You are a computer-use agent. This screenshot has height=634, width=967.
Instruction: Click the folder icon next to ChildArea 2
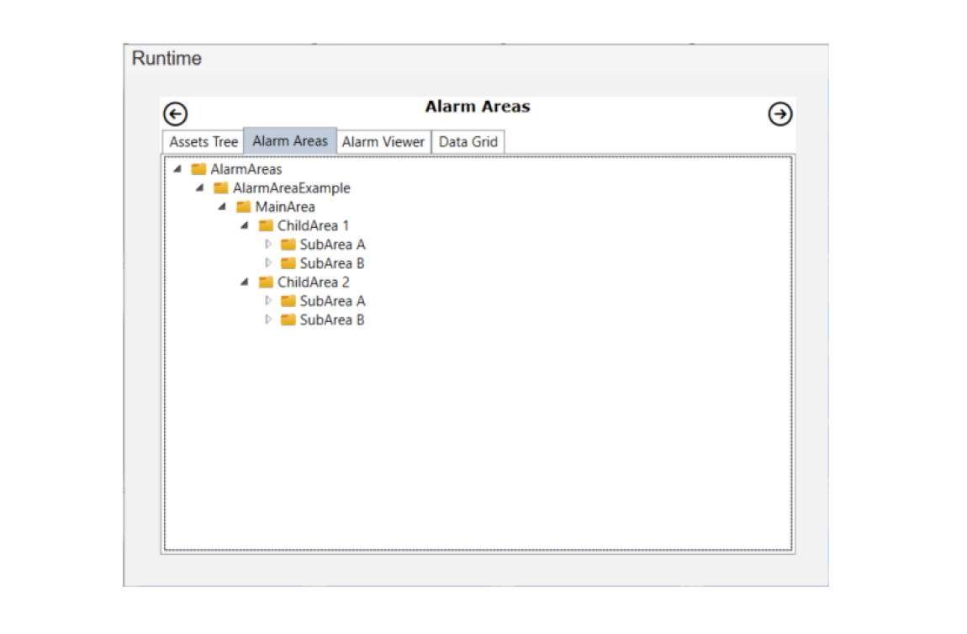[x=266, y=283]
